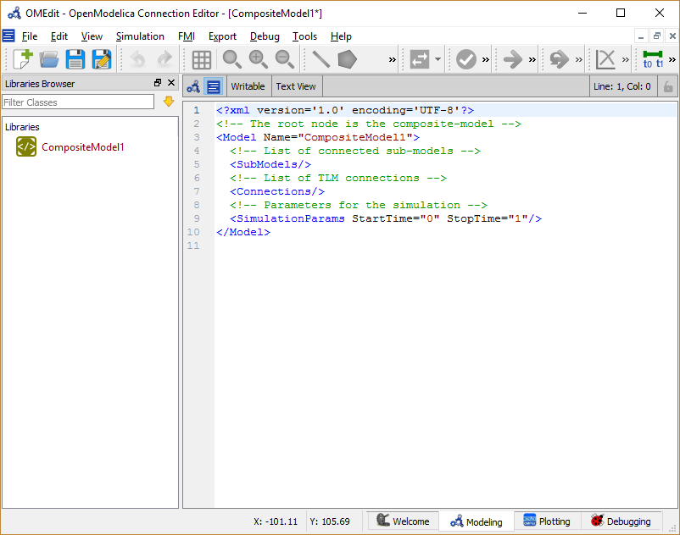
Task: Zoom out of the model view
Action: tap(285, 59)
